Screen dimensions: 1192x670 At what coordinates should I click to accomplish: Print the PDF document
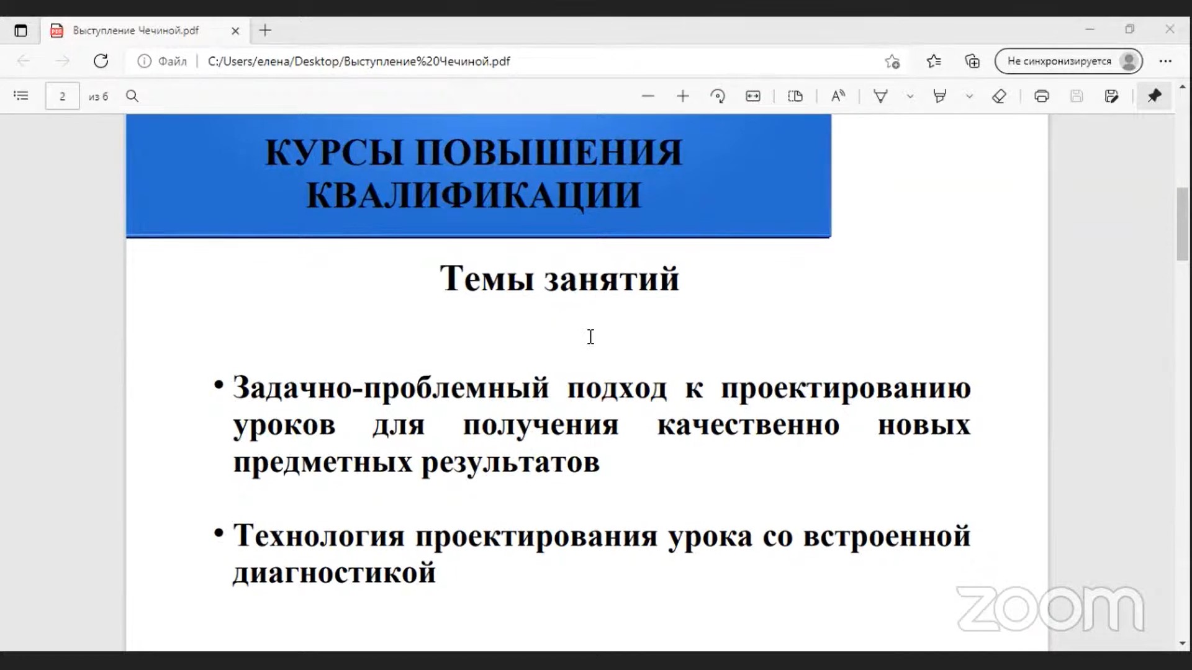click(1042, 96)
